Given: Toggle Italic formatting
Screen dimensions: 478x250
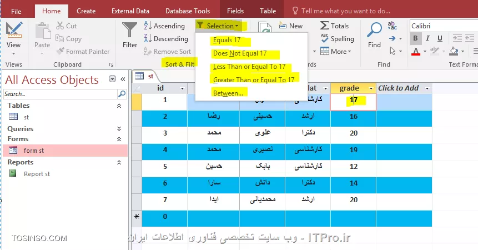Looking at the screenshot, I should [x=427, y=38].
